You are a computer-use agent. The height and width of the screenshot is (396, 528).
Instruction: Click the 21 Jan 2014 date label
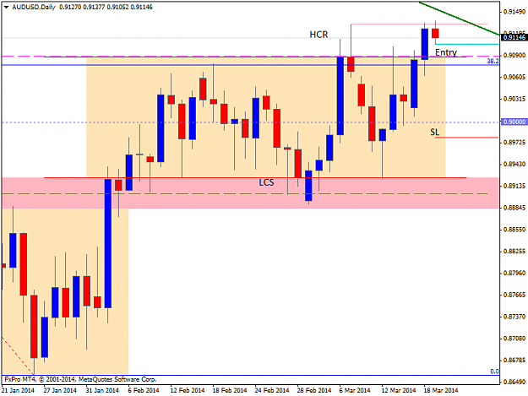(x=18, y=390)
